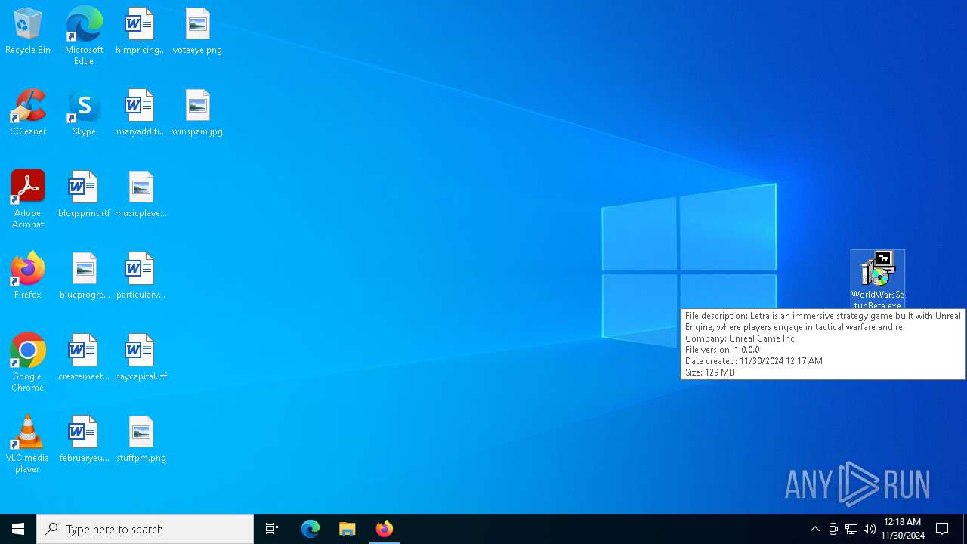The width and height of the screenshot is (967, 544).
Task: Select the Recycle Bin desktop icon
Action: click(28, 32)
